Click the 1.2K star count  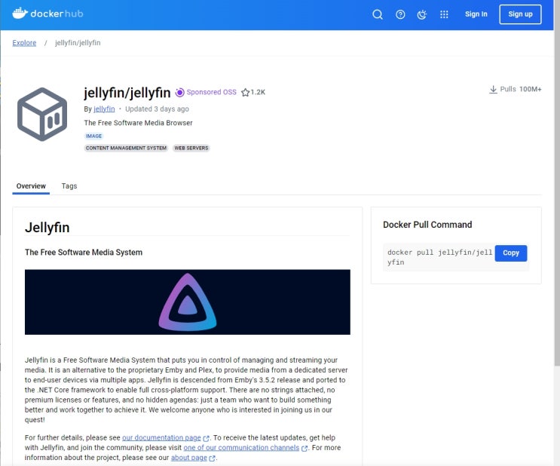click(x=258, y=92)
